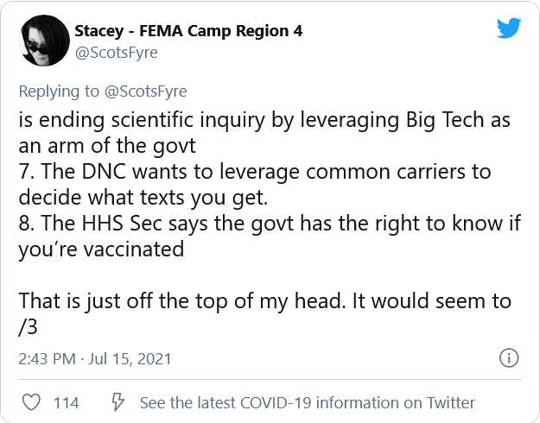This screenshot has height=423, width=540.
Task: Open 'See the latest COVID-19 information on Twitter'
Action: pos(307,402)
